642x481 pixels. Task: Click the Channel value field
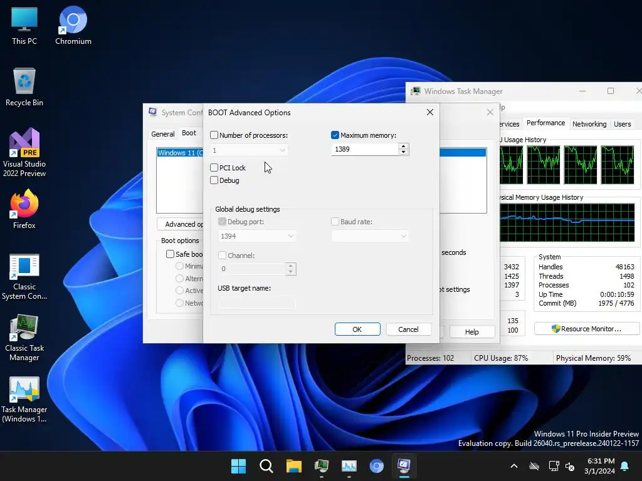click(252, 269)
